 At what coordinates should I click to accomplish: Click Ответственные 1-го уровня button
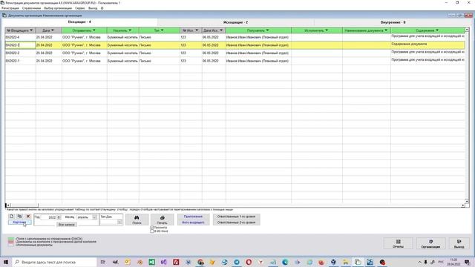(236, 217)
